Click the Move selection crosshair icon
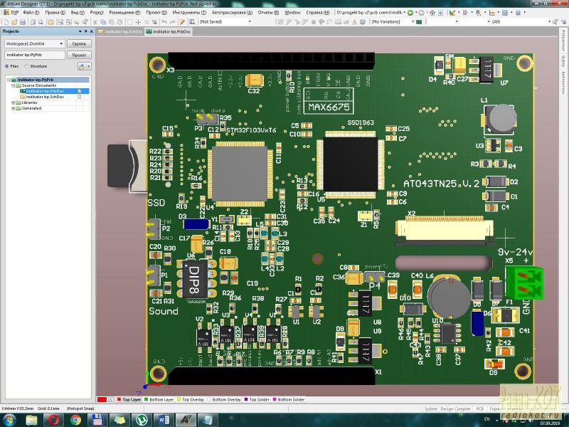 [x=138, y=22]
